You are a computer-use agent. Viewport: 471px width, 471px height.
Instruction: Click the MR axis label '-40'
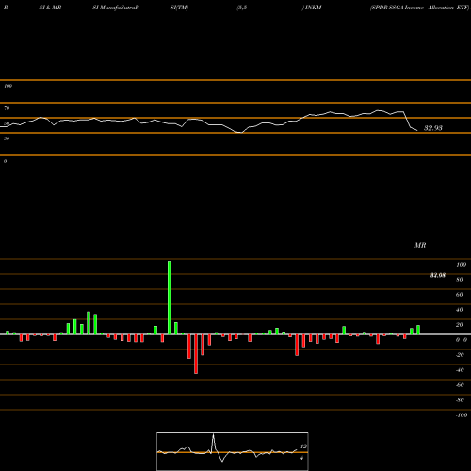[x=460, y=370]
